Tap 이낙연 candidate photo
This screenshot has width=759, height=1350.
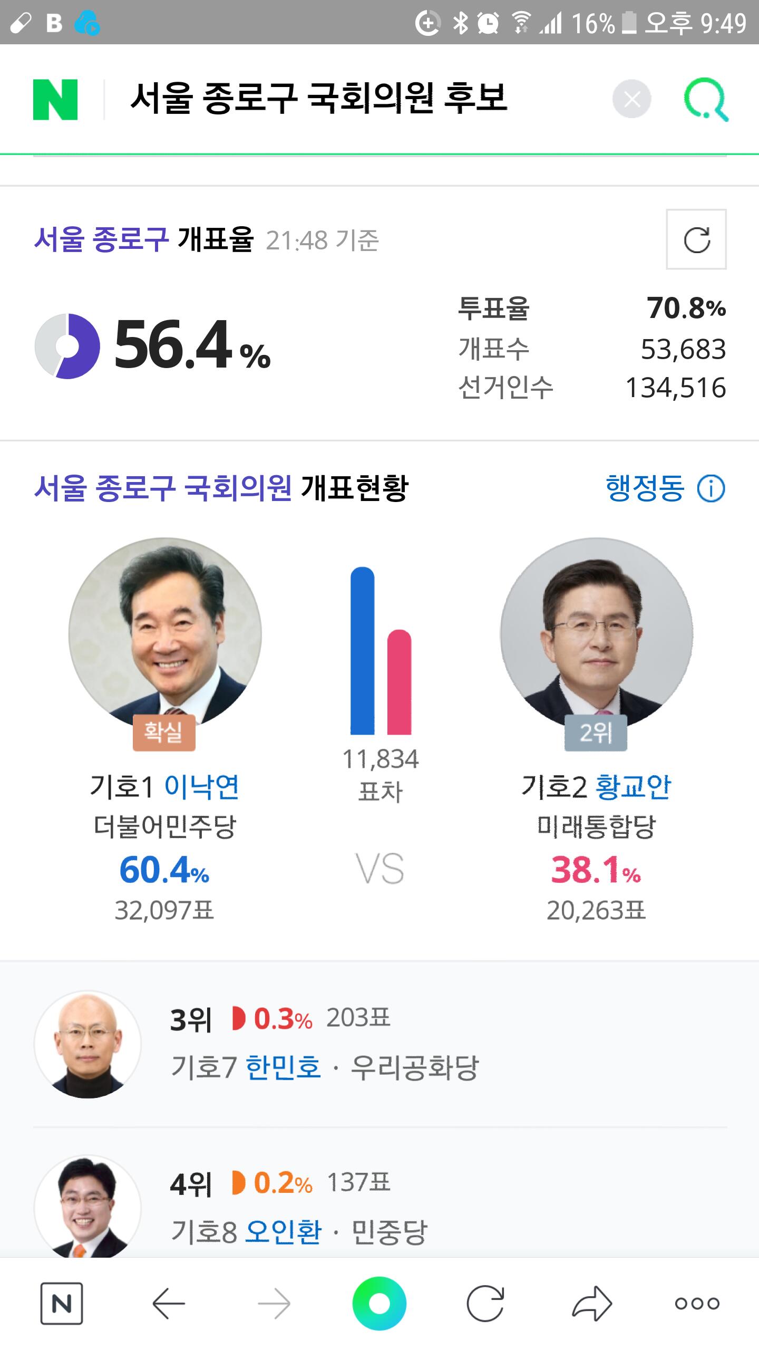coord(165,634)
